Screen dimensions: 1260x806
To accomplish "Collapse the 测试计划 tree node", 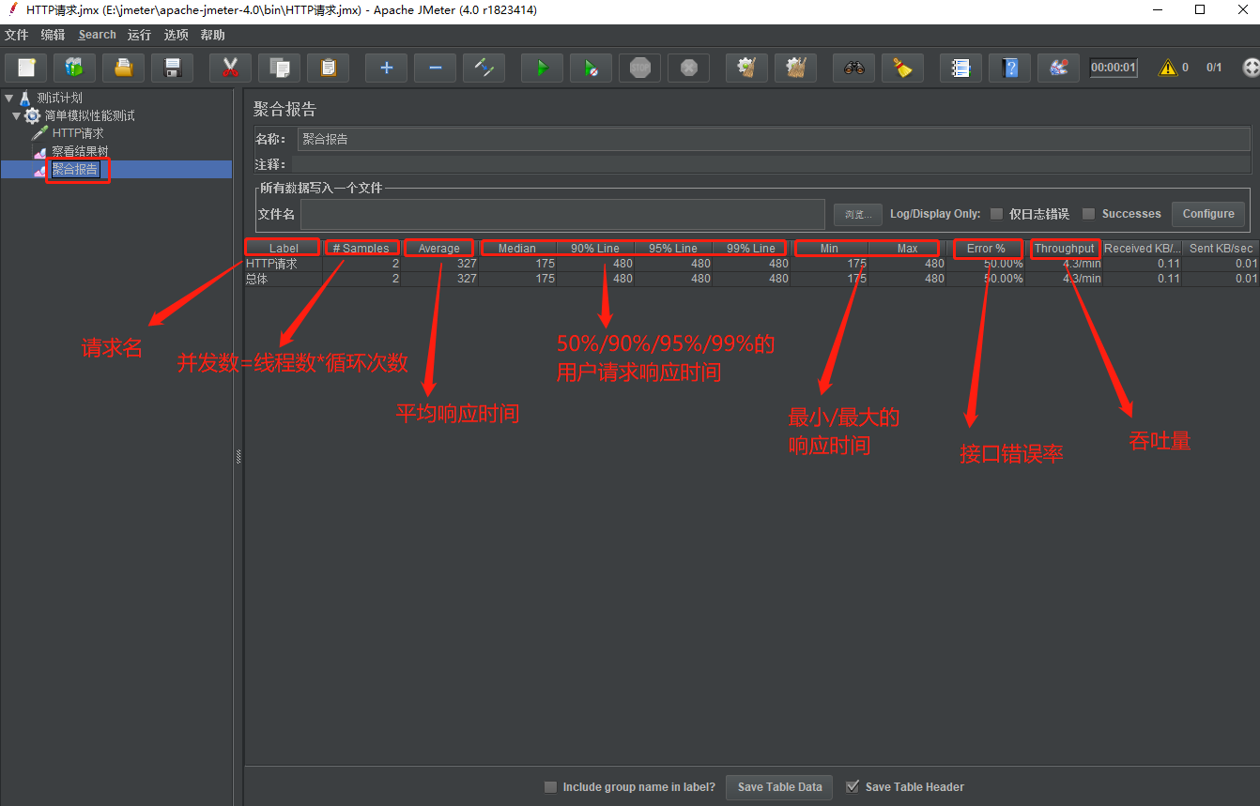I will [9, 98].
